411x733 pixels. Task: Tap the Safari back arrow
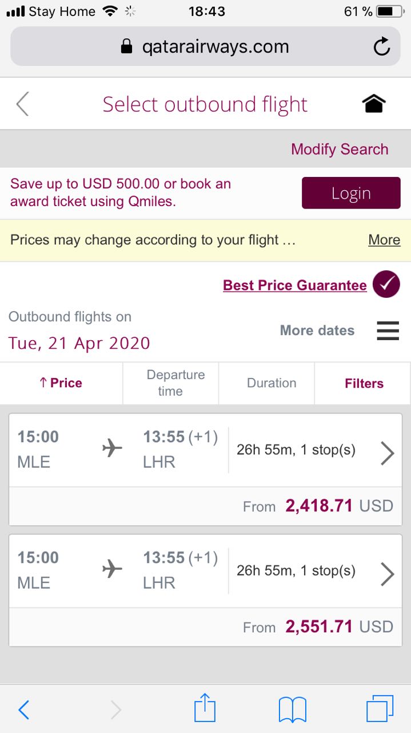click(x=23, y=710)
